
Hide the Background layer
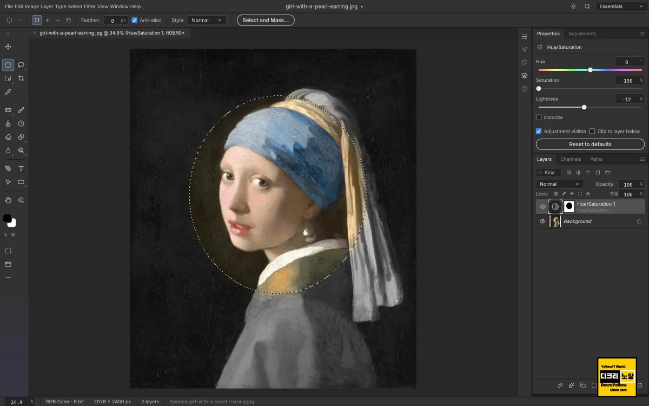point(542,221)
